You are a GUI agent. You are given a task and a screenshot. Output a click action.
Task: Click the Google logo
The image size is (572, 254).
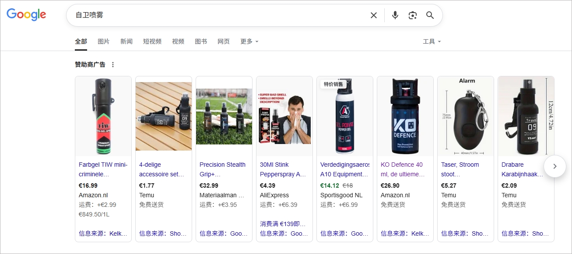coord(26,14)
